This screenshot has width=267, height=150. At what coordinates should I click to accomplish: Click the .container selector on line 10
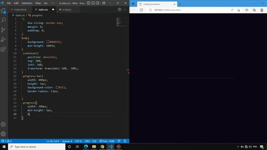coord(30,53)
